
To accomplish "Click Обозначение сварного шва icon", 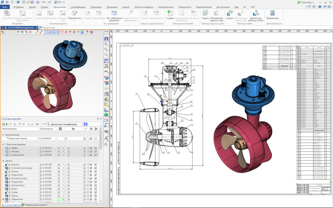I will (x=216, y=13).
